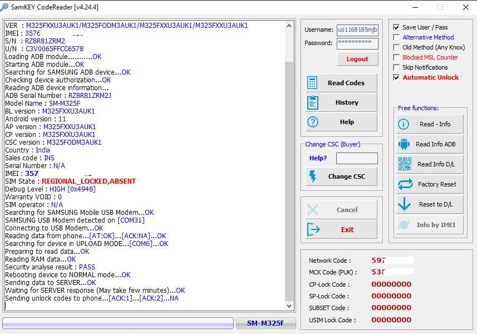
Task: Click the SP-Lock Code value 00000000
Action: tap(391, 296)
